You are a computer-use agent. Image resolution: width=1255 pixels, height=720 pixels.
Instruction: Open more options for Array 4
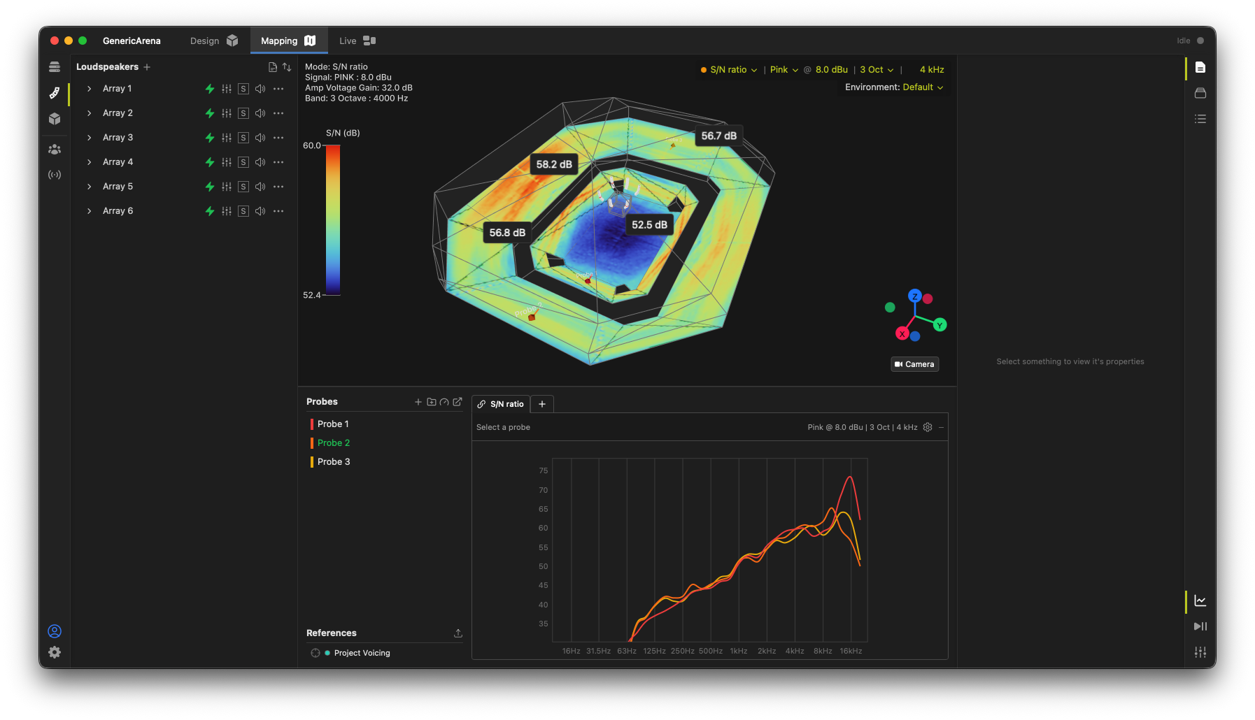point(278,162)
